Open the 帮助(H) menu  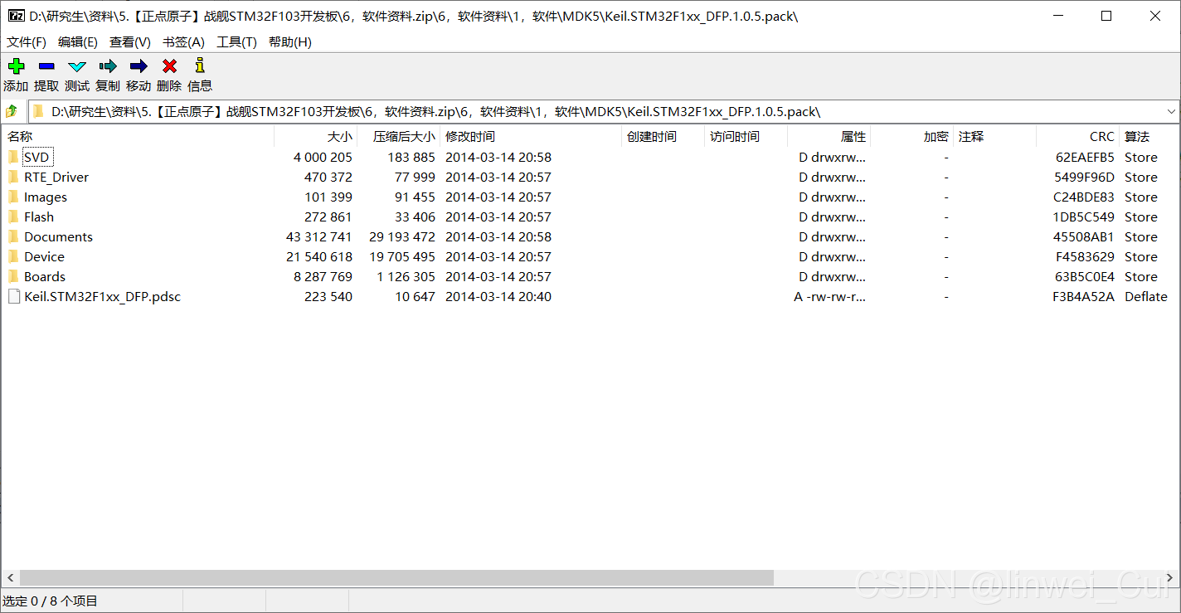coord(289,42)
